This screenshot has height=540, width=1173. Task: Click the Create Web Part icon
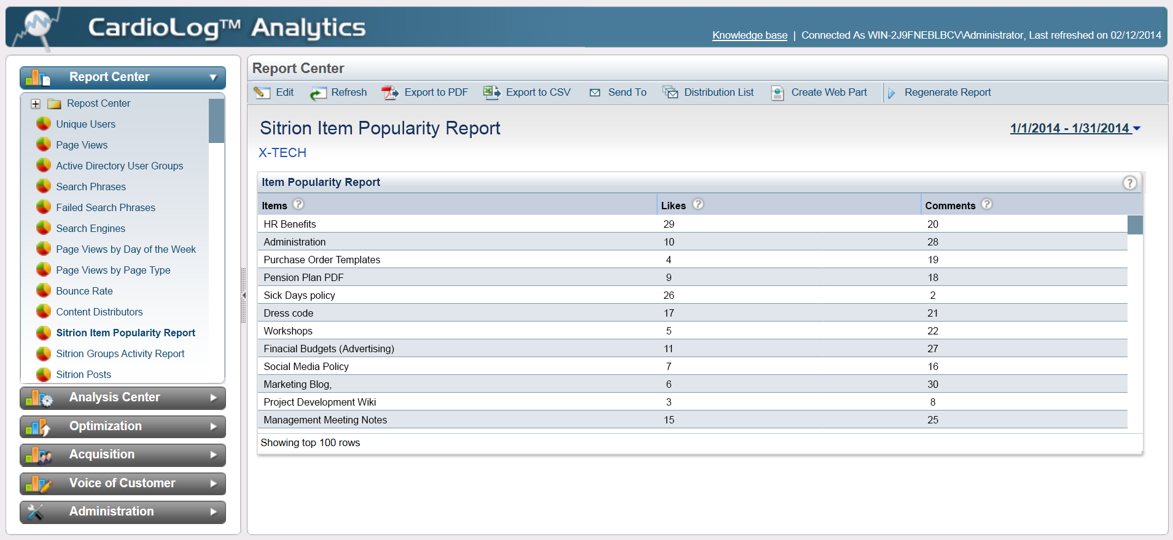click(777, 93)
